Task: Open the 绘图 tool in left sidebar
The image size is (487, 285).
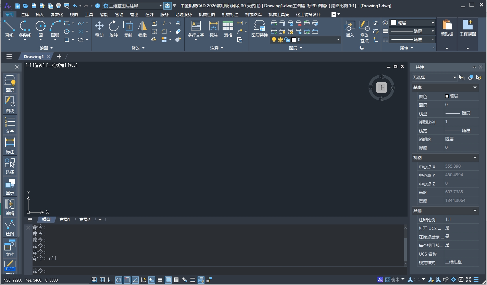Action: [x=10, y=228]
